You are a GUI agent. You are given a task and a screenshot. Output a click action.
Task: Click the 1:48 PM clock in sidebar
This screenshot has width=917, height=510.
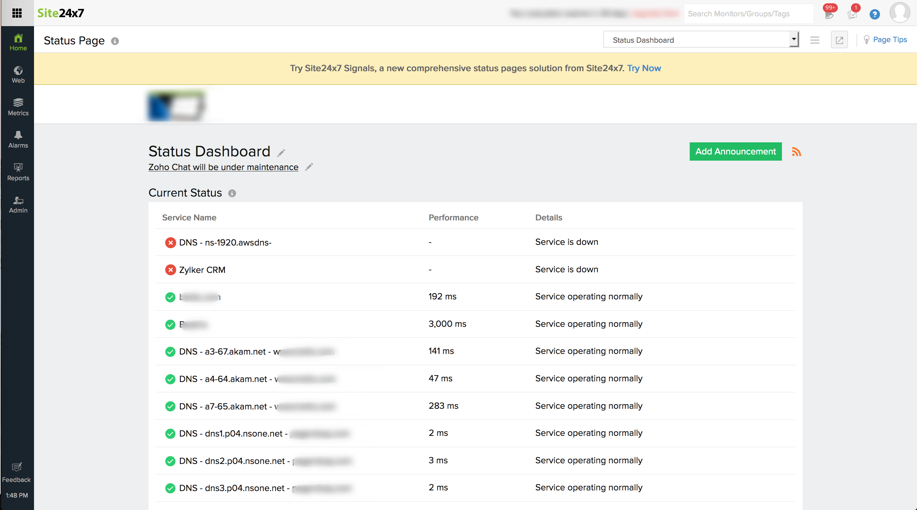coord(17,495)
